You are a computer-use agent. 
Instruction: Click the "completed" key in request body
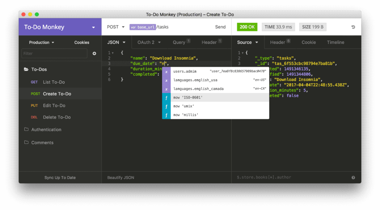pyautogui.click(x=144, y=74)
